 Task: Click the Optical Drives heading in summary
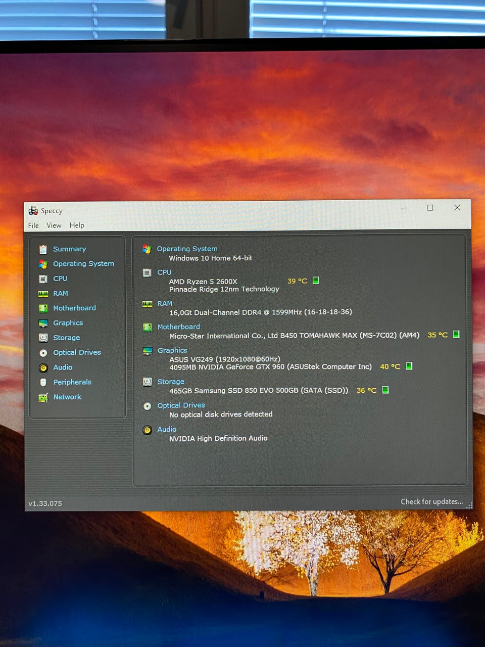(x=181, y=405)
